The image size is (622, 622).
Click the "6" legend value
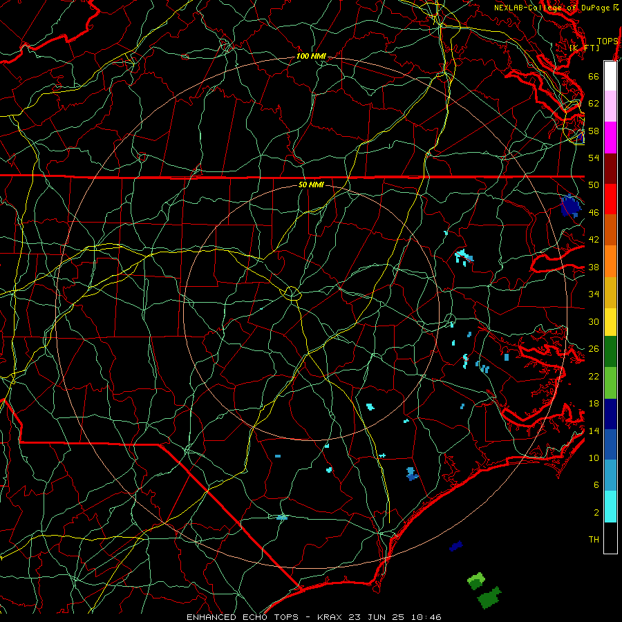[596, 485]
